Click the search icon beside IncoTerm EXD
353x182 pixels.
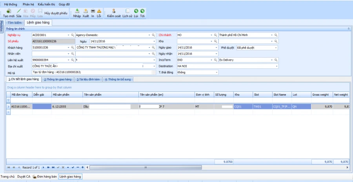(x=216, y=60)
